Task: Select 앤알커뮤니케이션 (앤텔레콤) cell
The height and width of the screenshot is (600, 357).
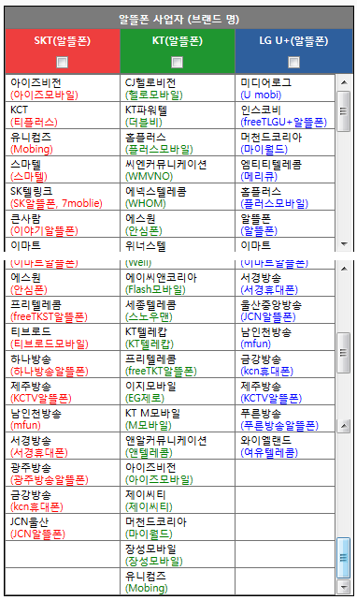Action: (x=178, y=446)
